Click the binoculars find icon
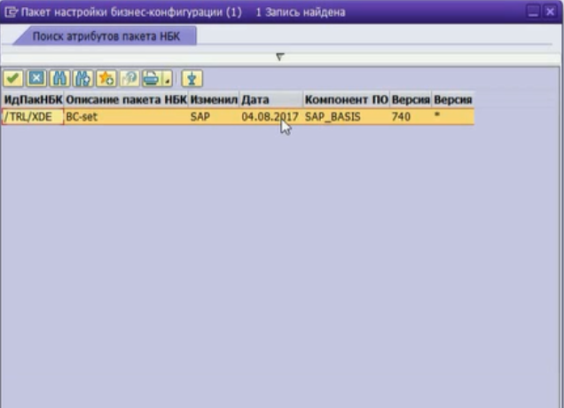This screenshot has height=408, width=564. coord(59,78)
